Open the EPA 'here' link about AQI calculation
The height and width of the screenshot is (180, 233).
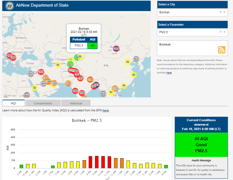tap(105, 110)
